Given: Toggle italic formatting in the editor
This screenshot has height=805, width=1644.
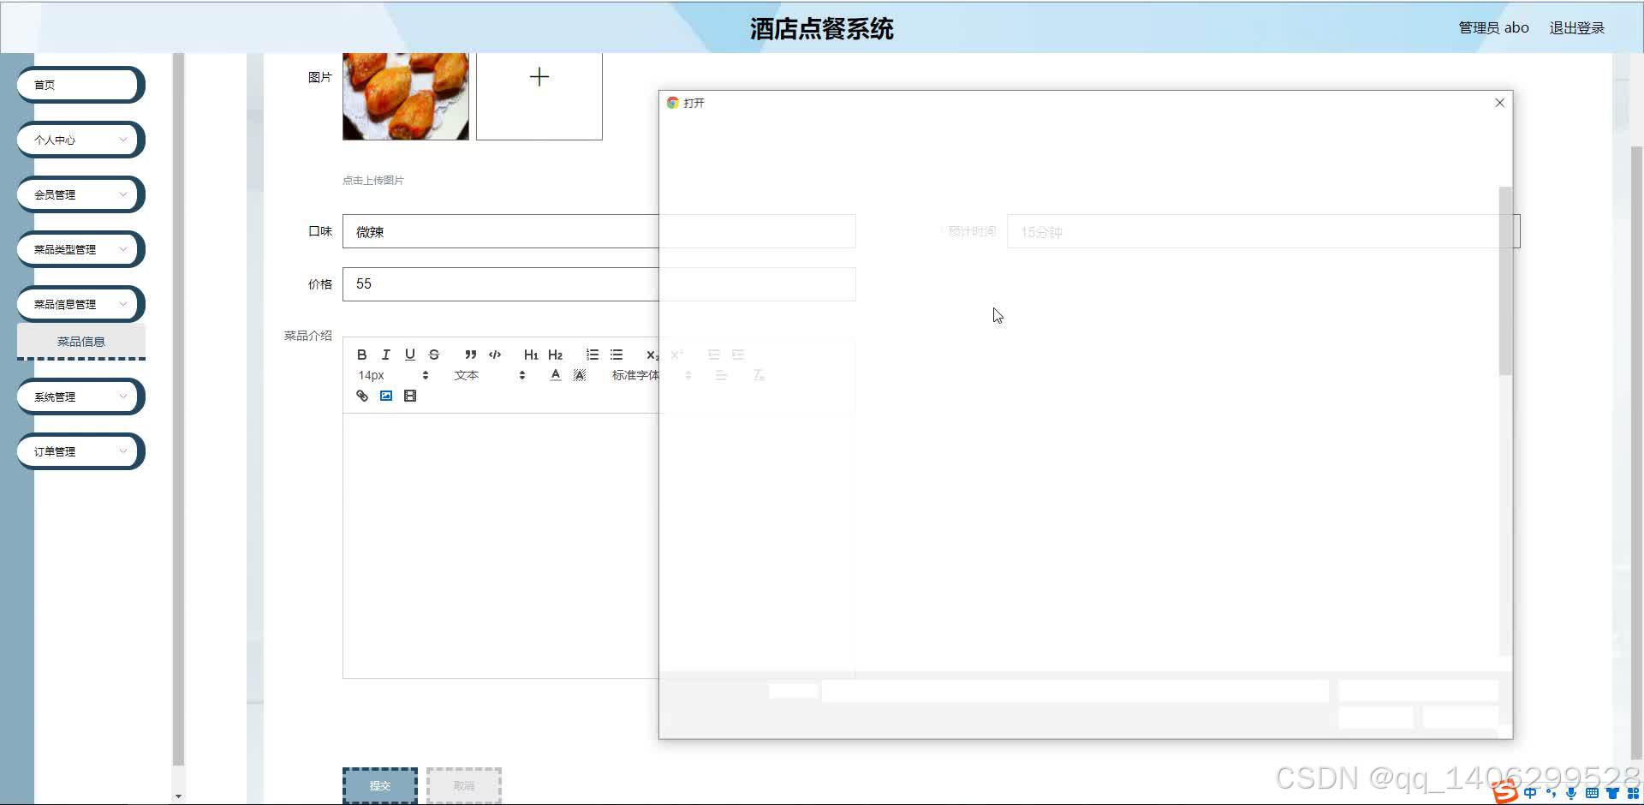Looking at the screenshot, I should click(385, 355).
